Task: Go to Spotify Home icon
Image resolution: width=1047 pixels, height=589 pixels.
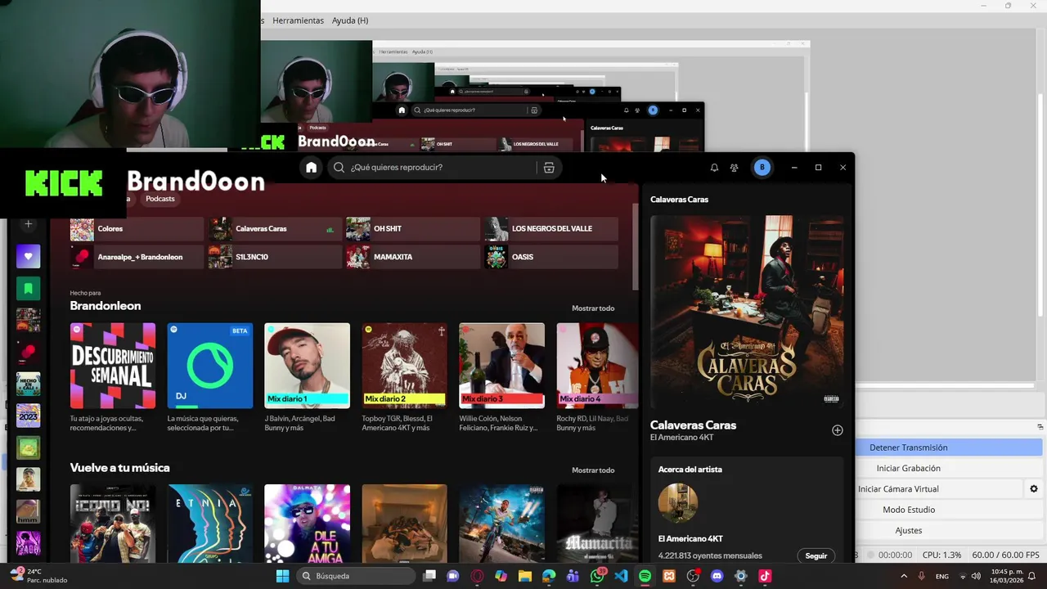Action: [311, 168]
